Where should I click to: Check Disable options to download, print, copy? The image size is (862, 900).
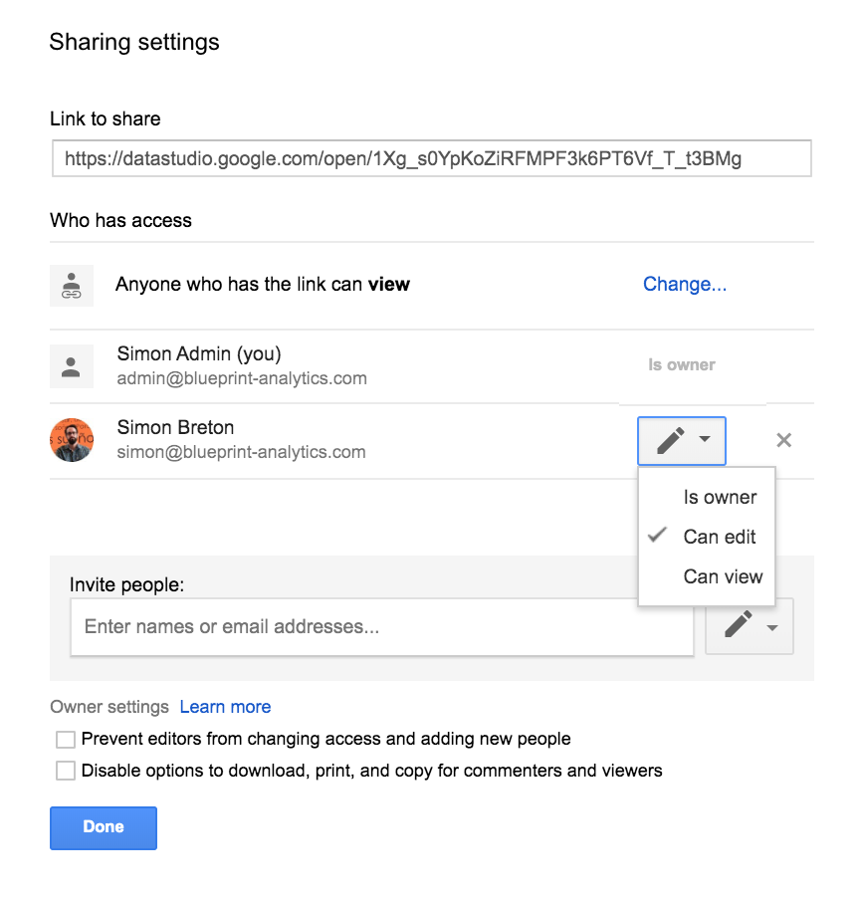pyautogui.click(x=66, y=771)
